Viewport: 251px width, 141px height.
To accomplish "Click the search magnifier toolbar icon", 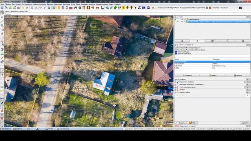I will pyautogui.click(x=32, y=8).
